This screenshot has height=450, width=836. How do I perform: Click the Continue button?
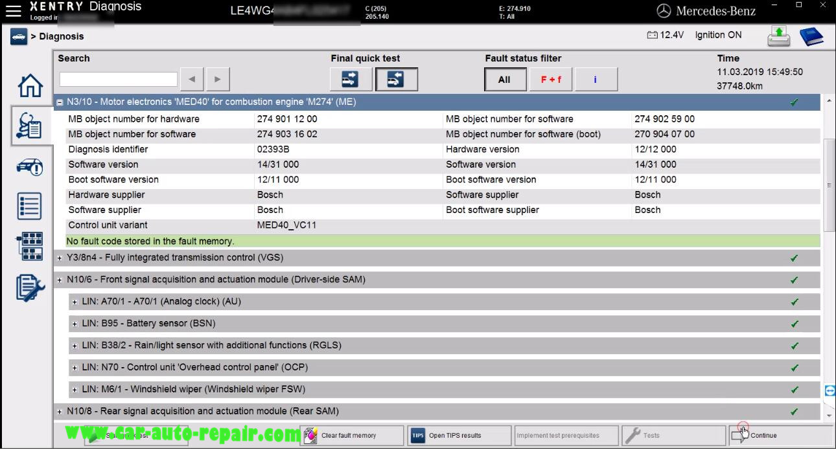[x=780, y=436]
